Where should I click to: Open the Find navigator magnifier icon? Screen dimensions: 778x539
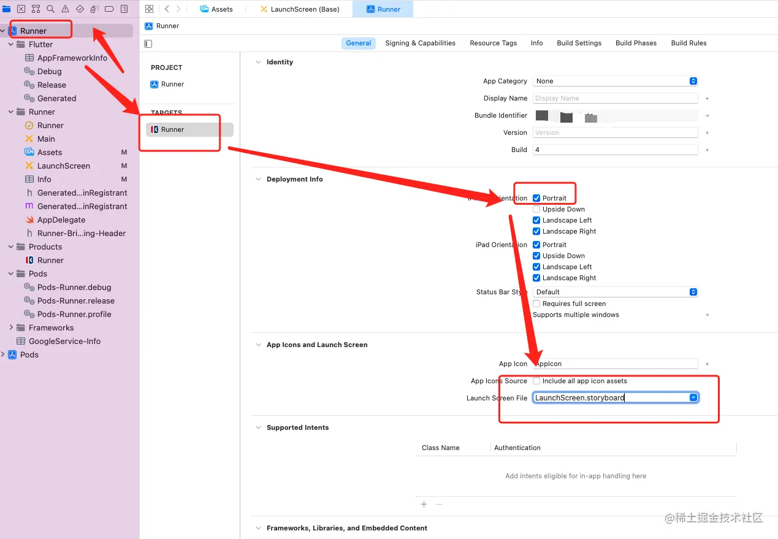click(x=50, y=9)
